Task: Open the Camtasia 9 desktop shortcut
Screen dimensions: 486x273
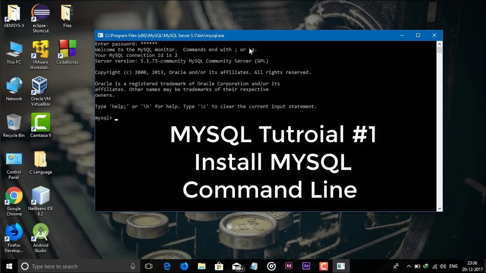Action: (41, 126)
